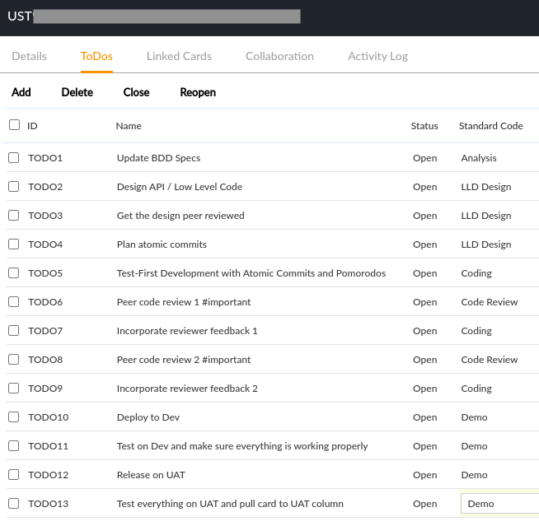Click LLD Design code for TODO4

pyautogui.click(x=486, y=244)
